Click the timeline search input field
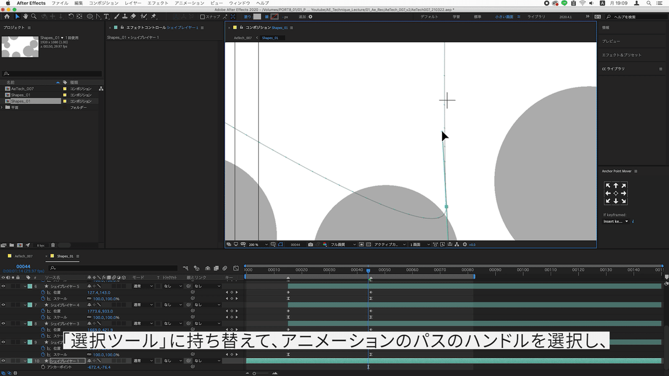Viewport: 669px width, 376px height. (x=113, y=268)
